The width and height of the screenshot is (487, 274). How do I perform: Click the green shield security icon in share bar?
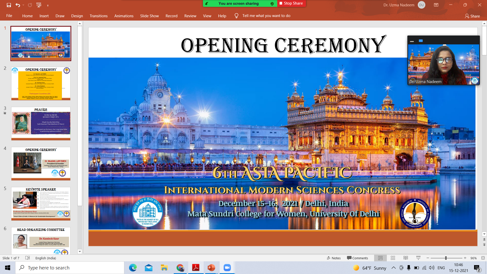[x=272, y=4]
